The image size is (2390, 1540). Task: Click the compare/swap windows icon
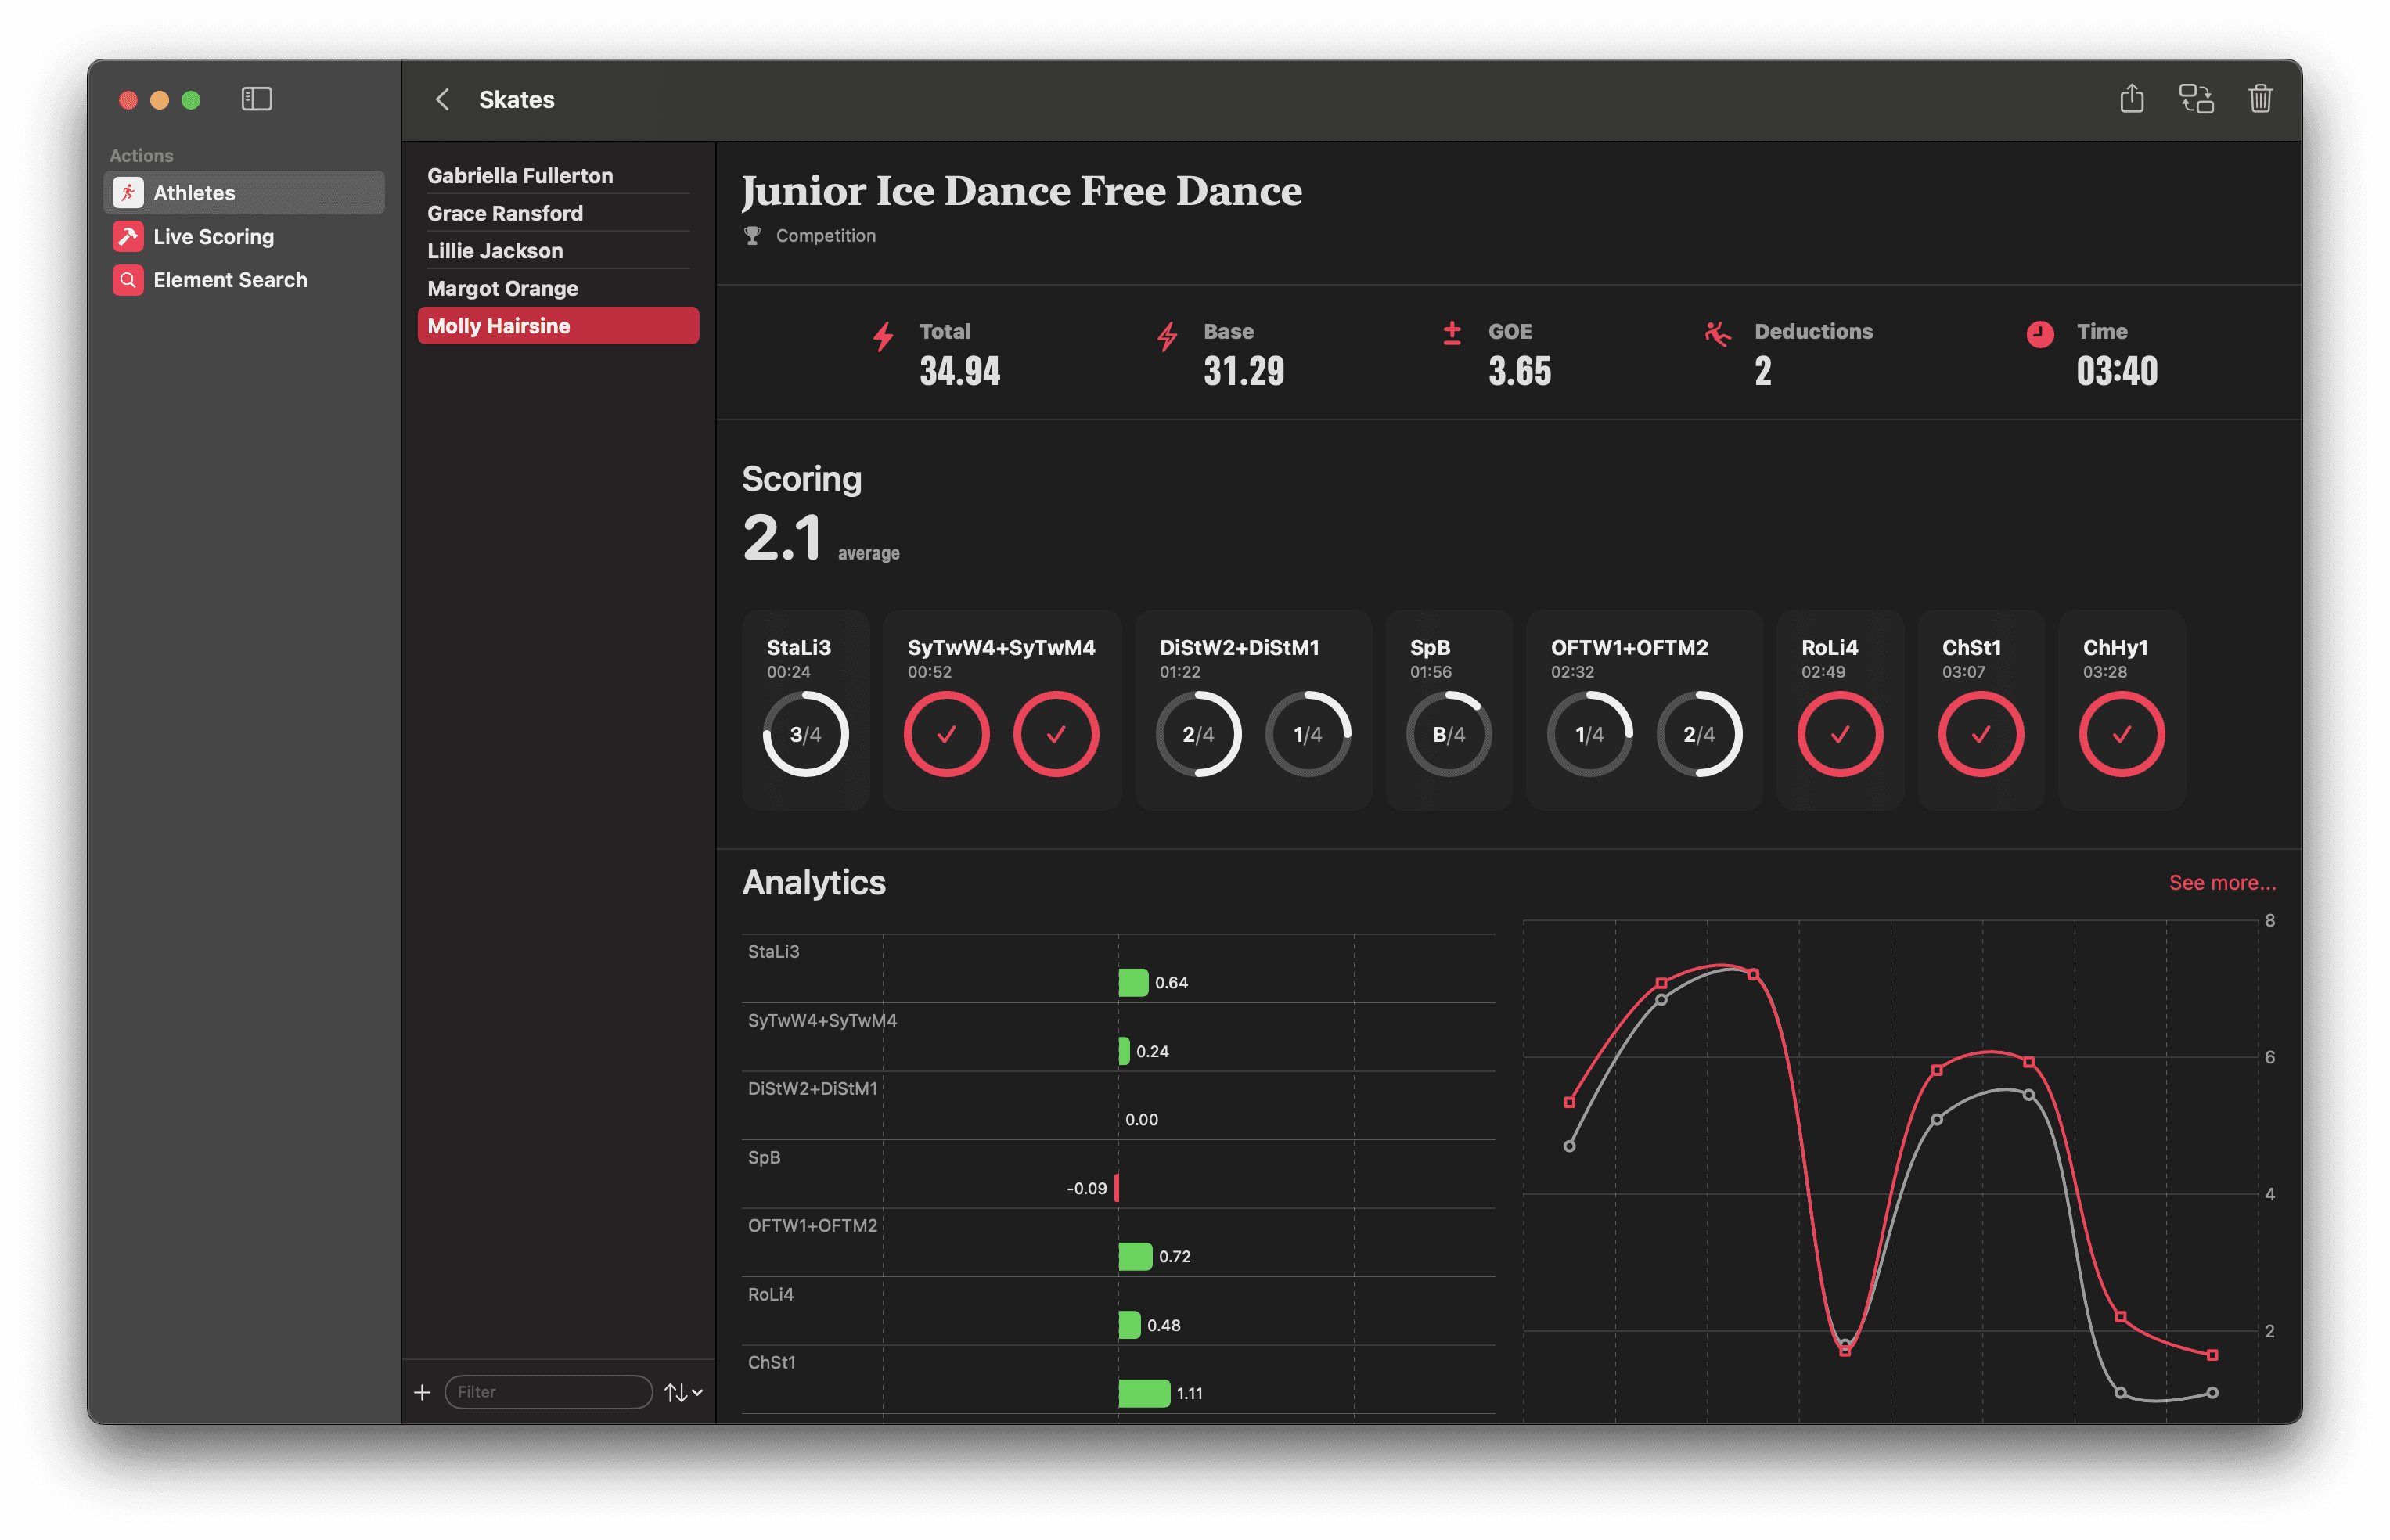pyautogui.click(x=2196, y=99)
